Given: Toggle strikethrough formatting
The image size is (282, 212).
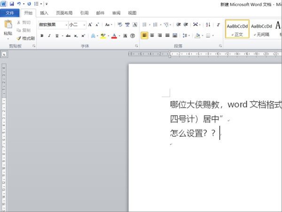Looking at the screenshot, I should click(x=68, y=36).
